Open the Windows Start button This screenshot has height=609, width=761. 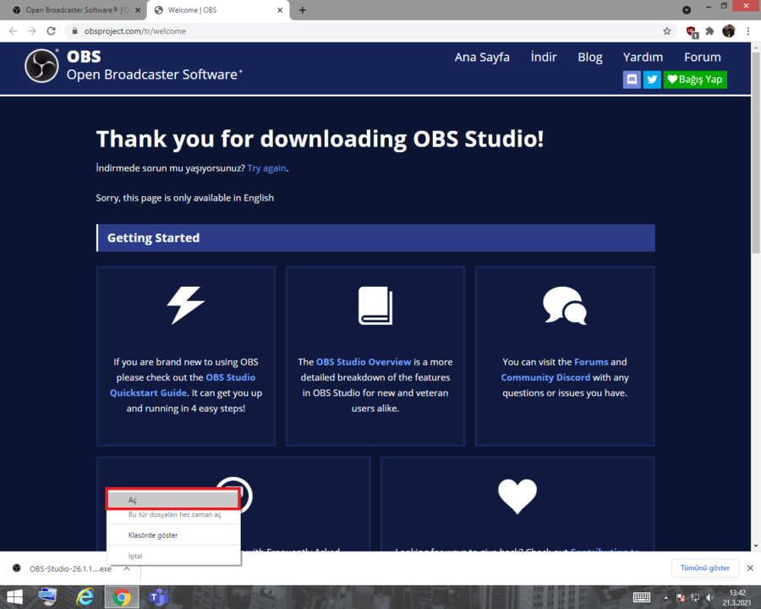14,597
